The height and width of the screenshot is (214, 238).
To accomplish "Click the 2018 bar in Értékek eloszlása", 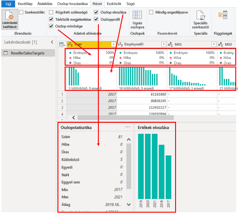I will 162,172.
